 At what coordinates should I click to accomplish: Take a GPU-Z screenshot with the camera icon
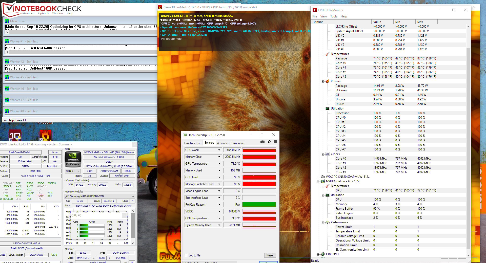pyautogui.click(x=262, y=142)
